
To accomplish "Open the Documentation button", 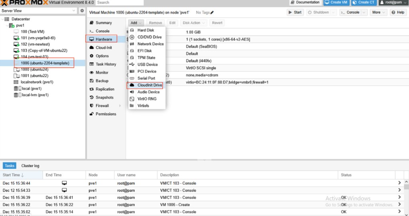I will click(306, 2).
